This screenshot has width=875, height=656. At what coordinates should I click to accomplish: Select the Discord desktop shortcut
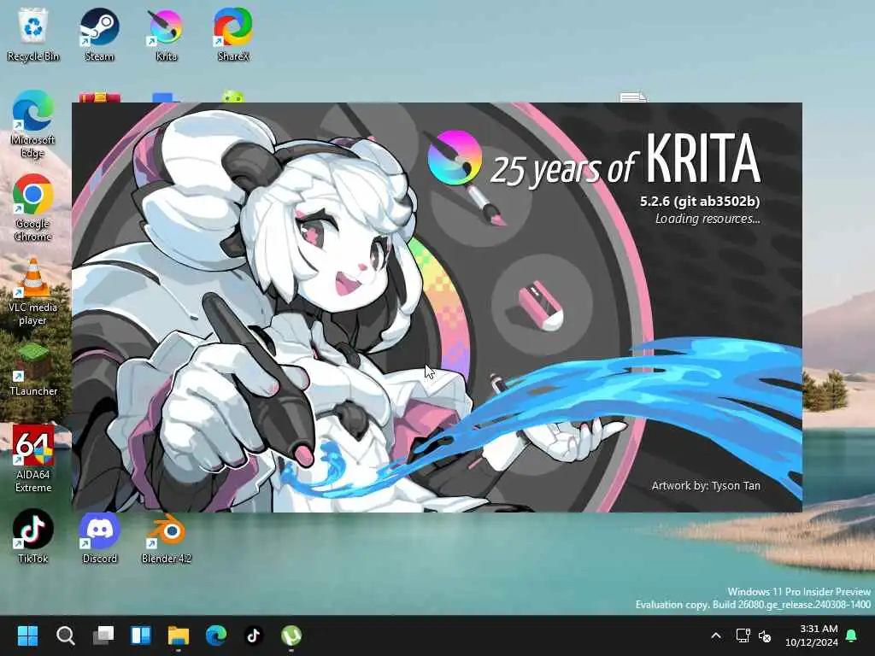pos(99,536)
